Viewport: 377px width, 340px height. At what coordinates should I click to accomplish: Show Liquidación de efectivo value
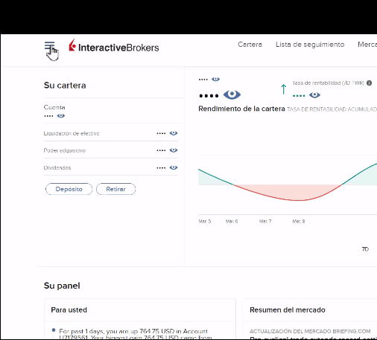tap(174, 133)
